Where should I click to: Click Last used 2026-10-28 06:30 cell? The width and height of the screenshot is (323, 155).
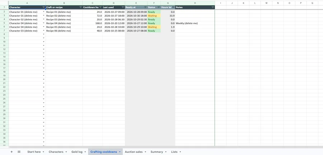(113, 20)
